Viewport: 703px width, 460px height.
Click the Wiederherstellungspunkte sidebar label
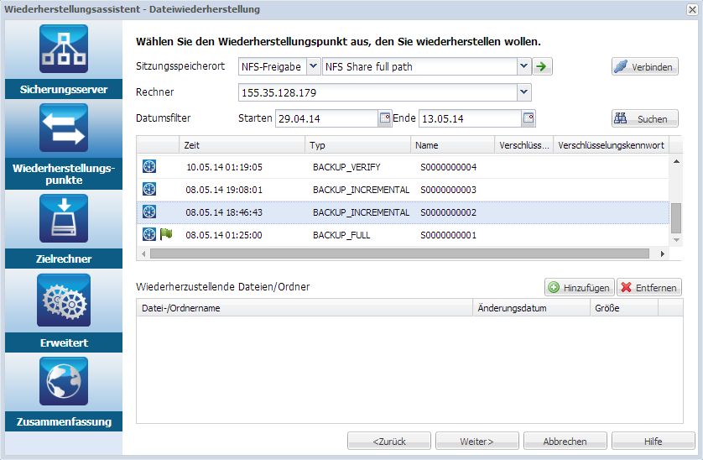coord(64,174)
